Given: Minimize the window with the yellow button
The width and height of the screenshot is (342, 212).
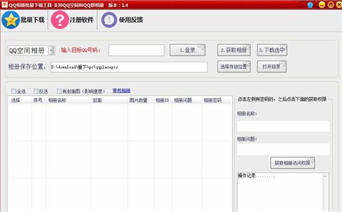Looking at the screenshot, I should tap(321, 5).
